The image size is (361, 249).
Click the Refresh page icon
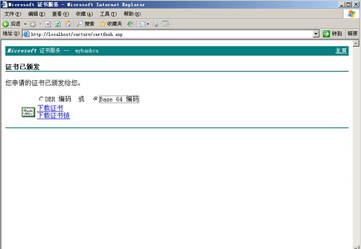pyautogui.click(x=58, y=24)
